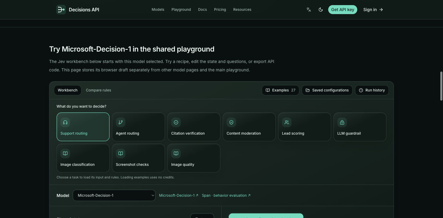Click the arrow icon beside Sign in

click(x=381, y=10)
